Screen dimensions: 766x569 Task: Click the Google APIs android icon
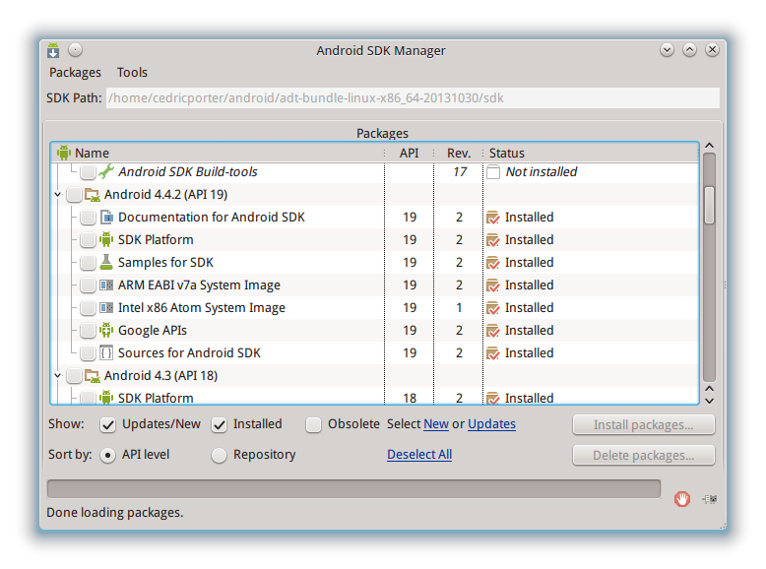point(106,330)
